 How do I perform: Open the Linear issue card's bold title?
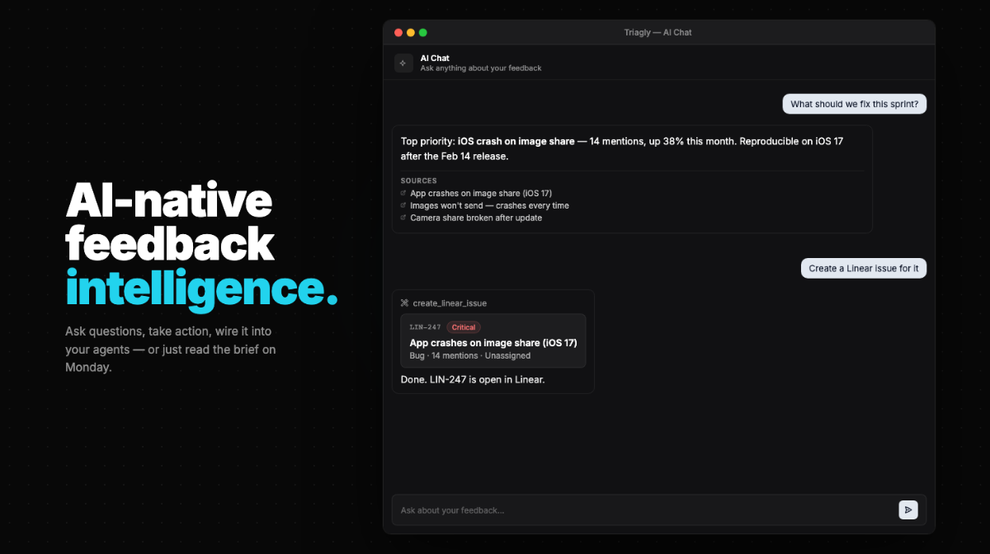click(x=493, y=342)
